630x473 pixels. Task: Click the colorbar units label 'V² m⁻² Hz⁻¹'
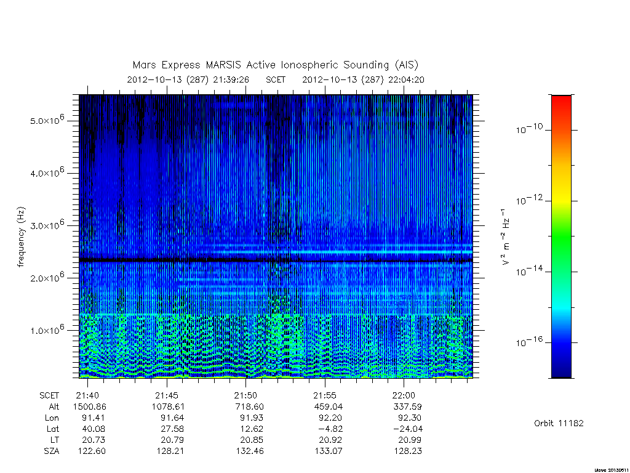(506, 237)
